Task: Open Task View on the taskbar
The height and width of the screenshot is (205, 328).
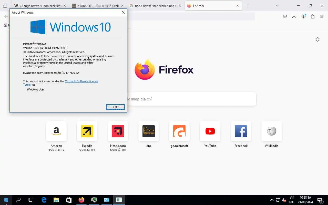Action: click(x=31, y=200)
